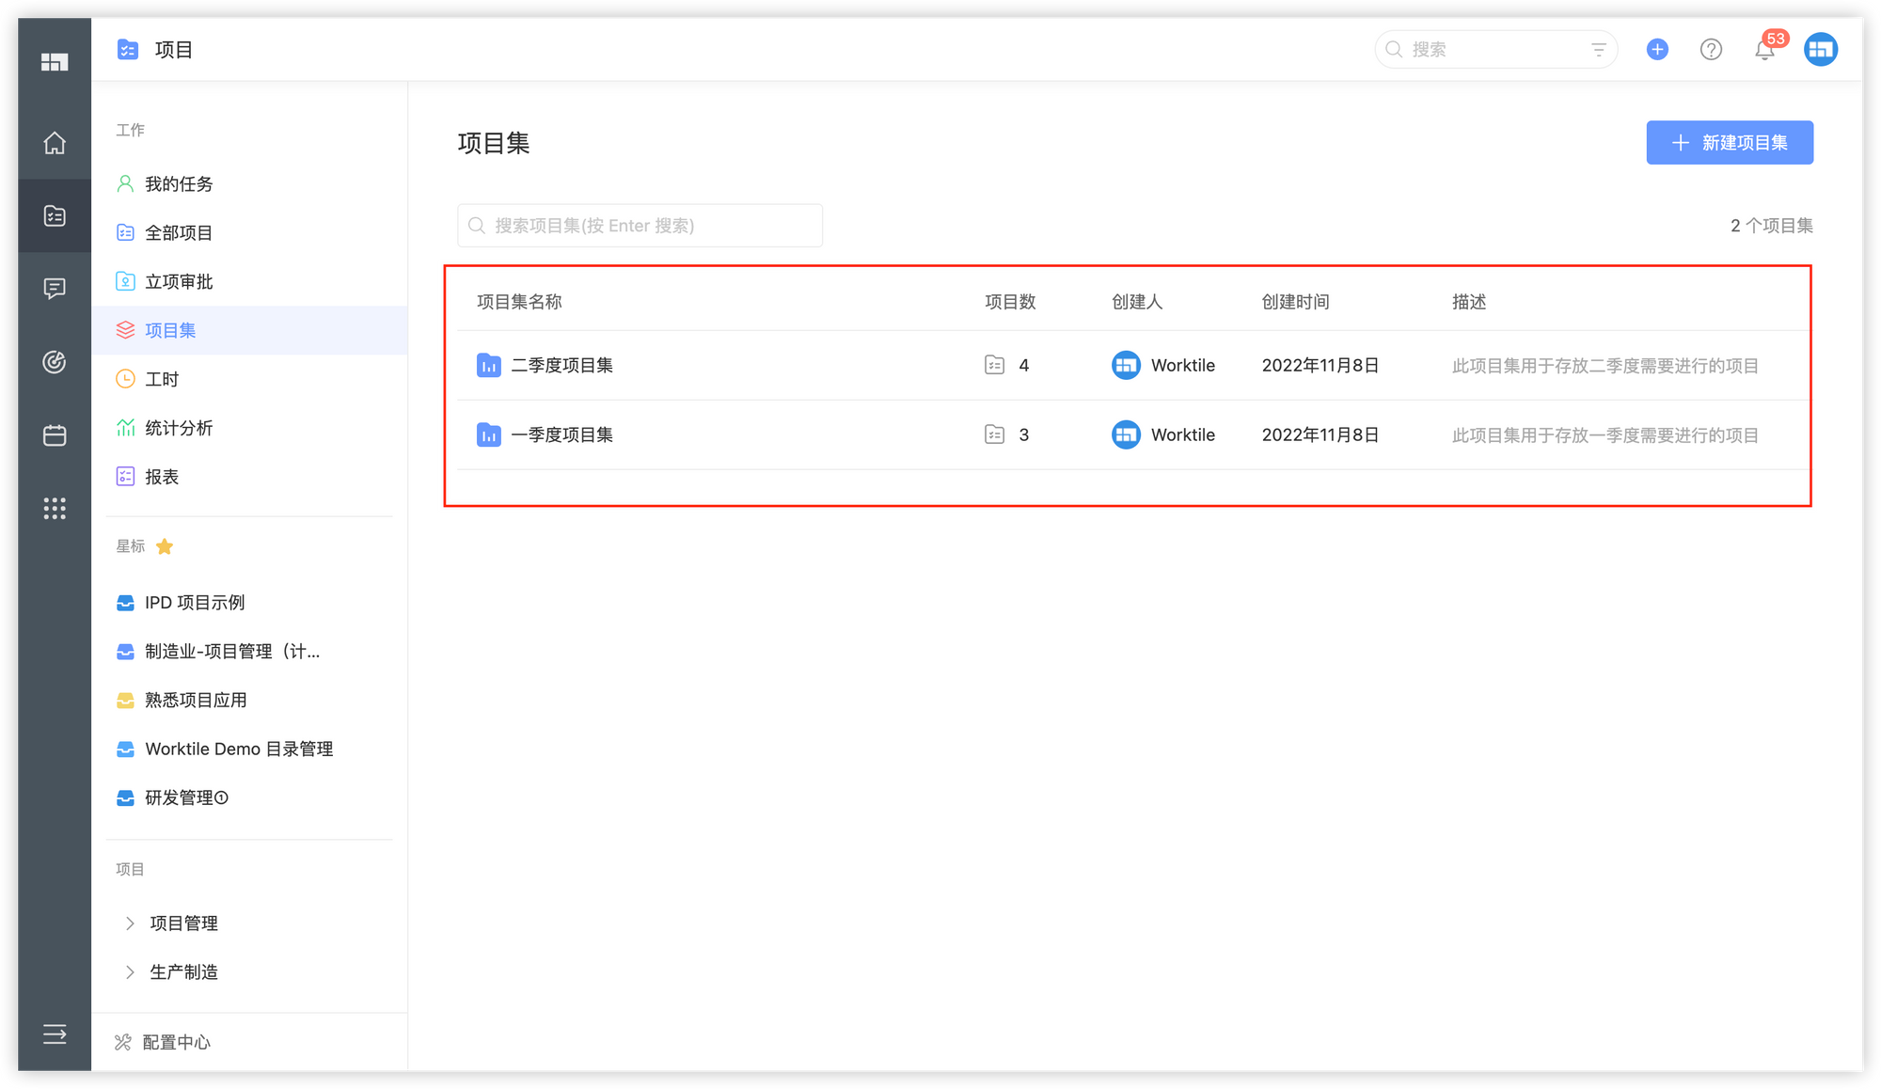
Task: Expand the 生产制造 group
Action: 183,971
